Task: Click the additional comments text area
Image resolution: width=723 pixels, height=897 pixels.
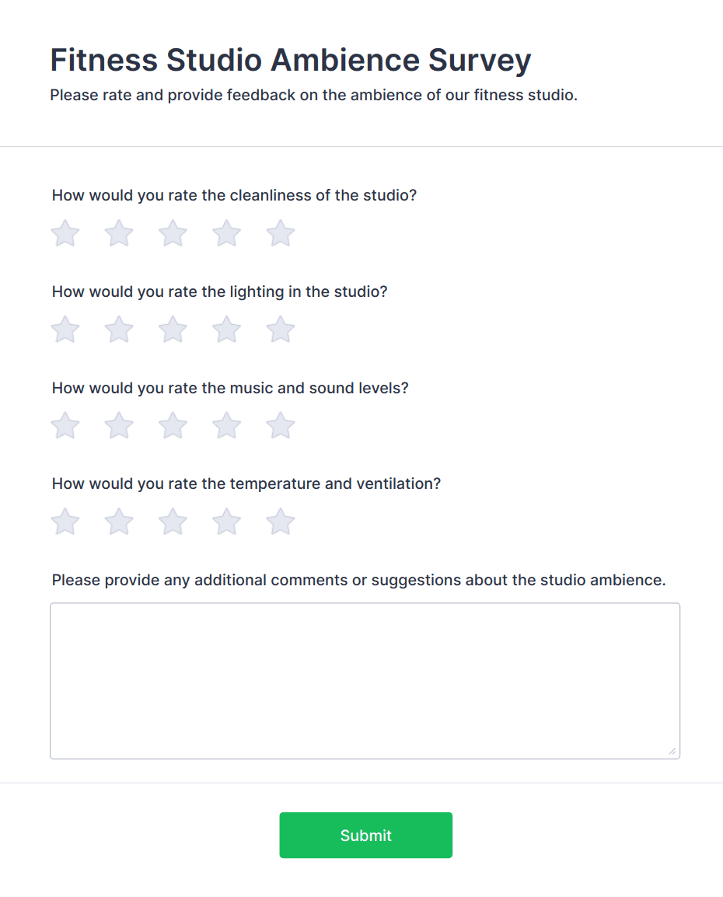Action: [365, 680]
